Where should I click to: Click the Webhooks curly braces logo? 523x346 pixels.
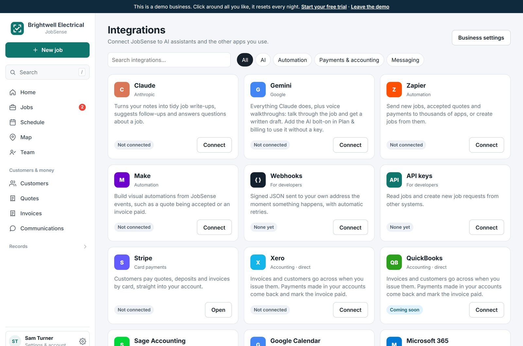(258, 180)
